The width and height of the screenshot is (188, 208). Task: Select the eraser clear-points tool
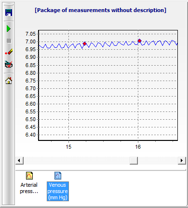point(9,52)
